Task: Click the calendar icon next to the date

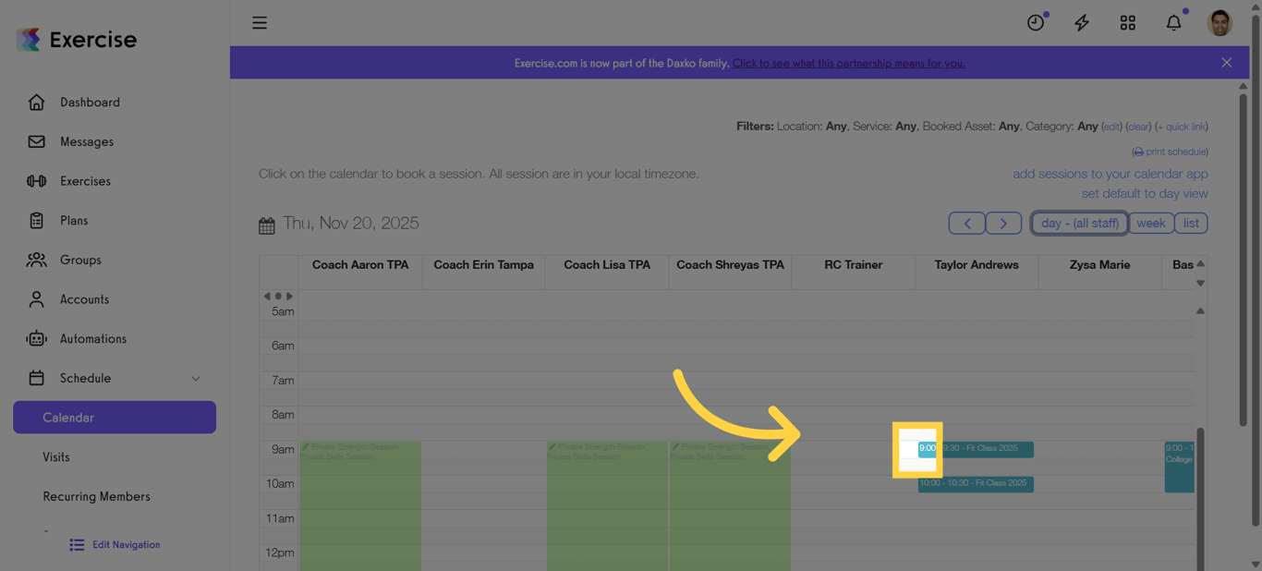Action: pyautogui.click(x=267, y=225)
